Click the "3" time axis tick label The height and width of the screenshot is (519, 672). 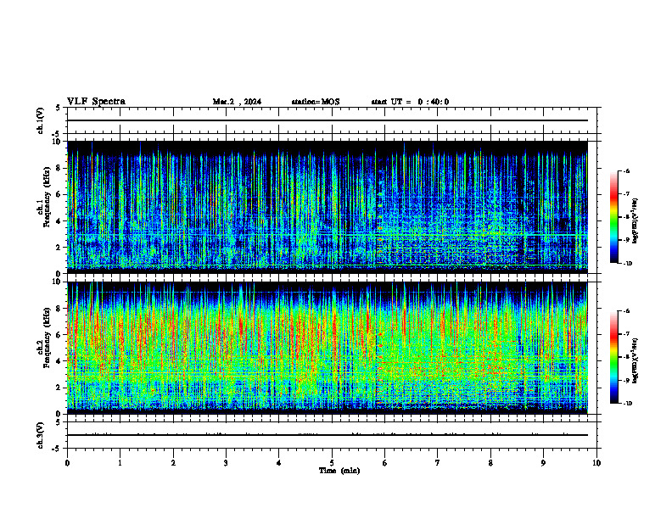[x=226, y=463]
